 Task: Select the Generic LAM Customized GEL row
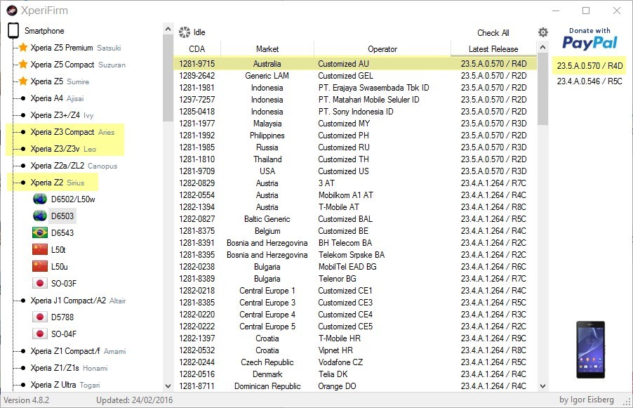coord(355,76)
